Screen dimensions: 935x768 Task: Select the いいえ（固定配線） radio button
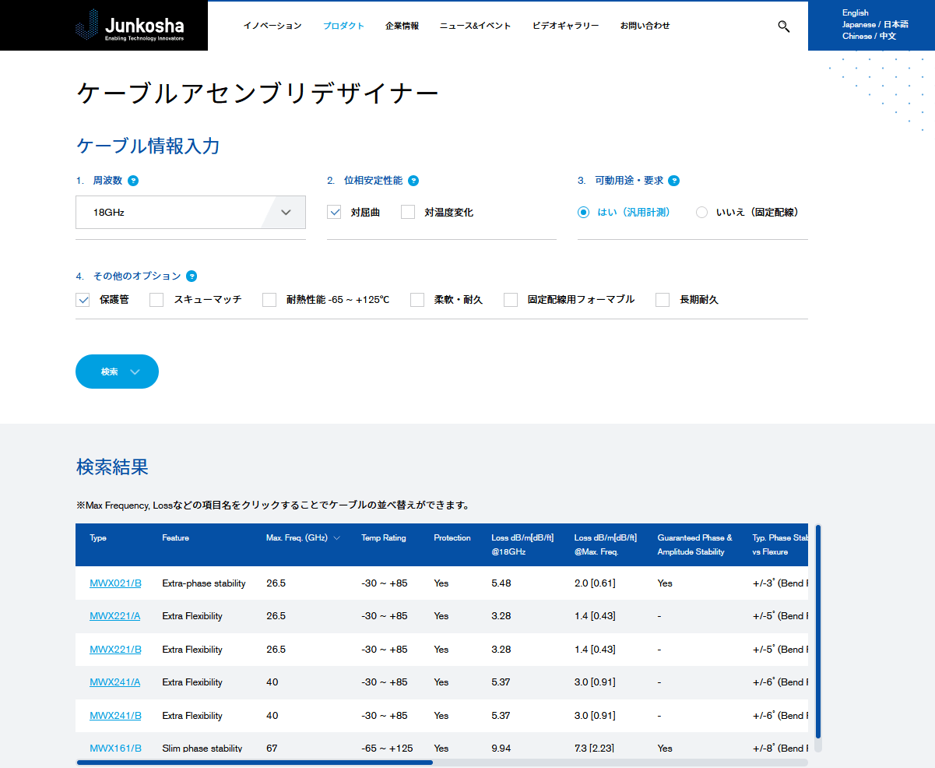click(x=701, y=211)
